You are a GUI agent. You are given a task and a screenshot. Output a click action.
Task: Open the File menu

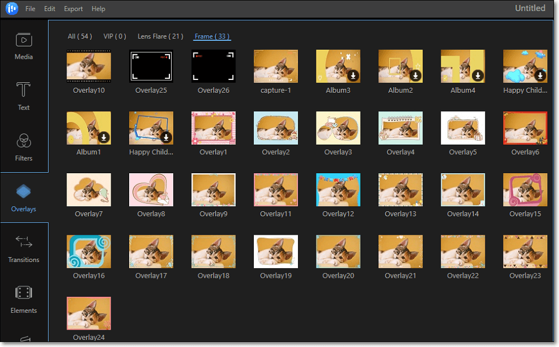30,8
